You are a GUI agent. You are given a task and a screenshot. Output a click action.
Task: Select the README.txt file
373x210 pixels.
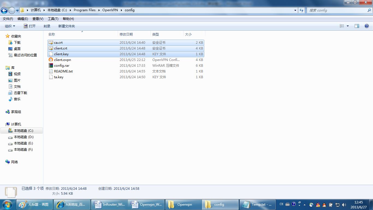coord(63,71)
